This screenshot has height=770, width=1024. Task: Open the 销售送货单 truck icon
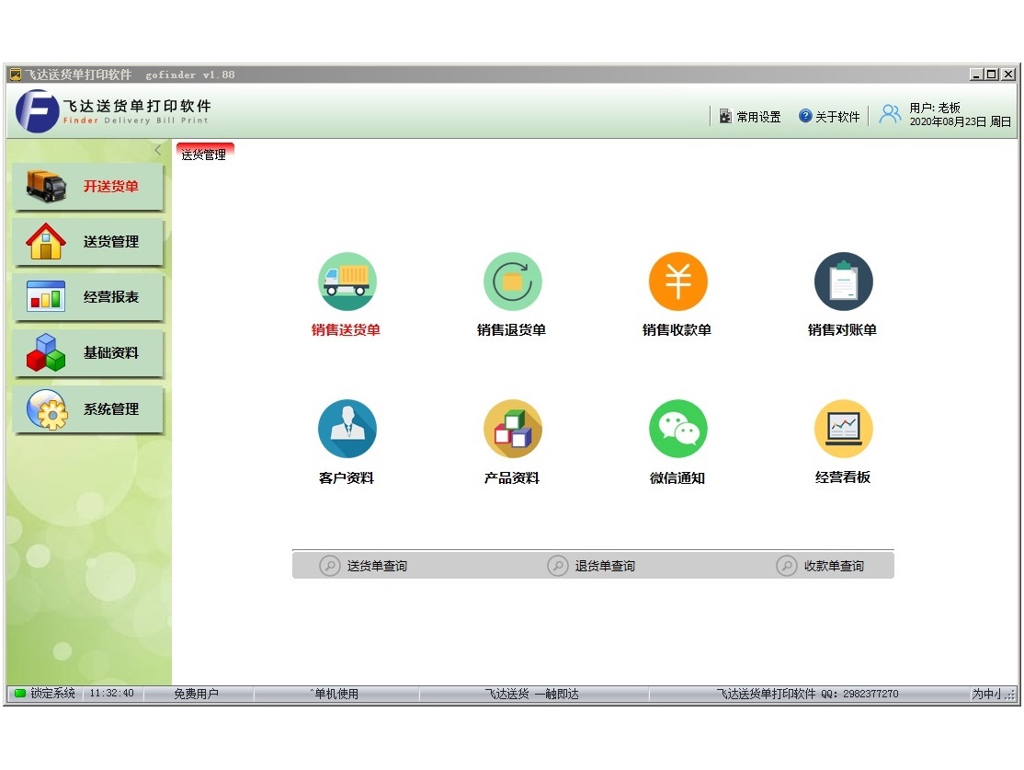tap(347, 282)
